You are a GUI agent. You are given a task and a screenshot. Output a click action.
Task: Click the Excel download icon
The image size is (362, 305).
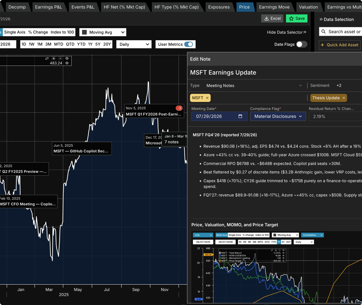(266, 19)
